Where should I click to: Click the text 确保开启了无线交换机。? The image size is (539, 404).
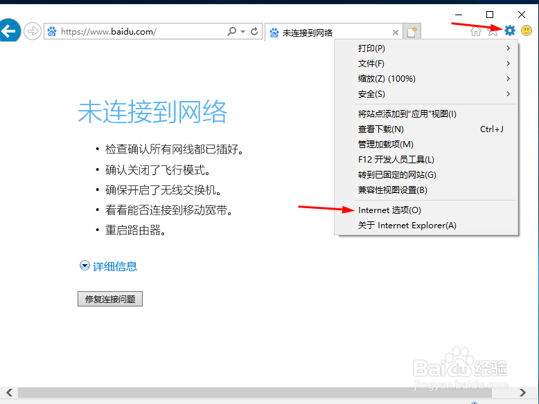click(x=164, y=190)
